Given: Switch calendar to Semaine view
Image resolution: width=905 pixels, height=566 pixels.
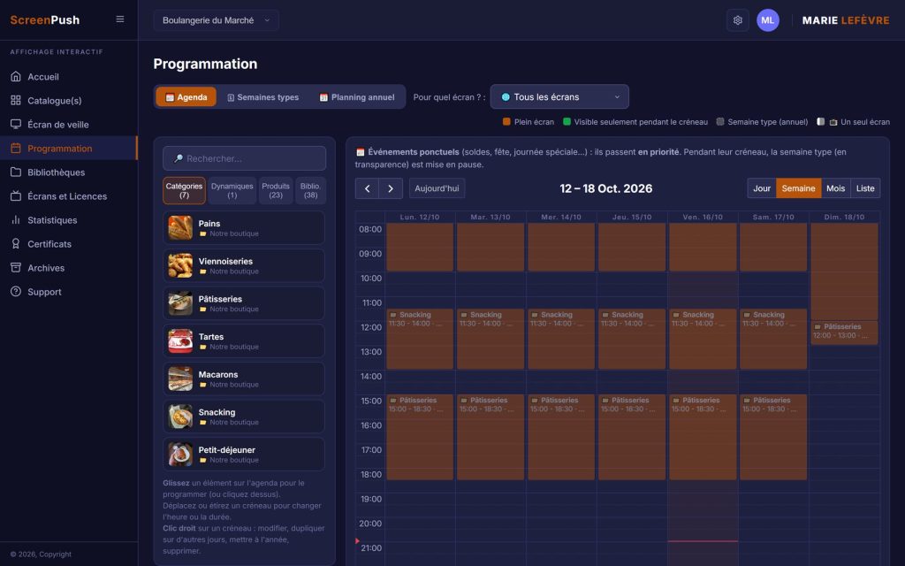Looking at the screenshot, I should 798,188.
